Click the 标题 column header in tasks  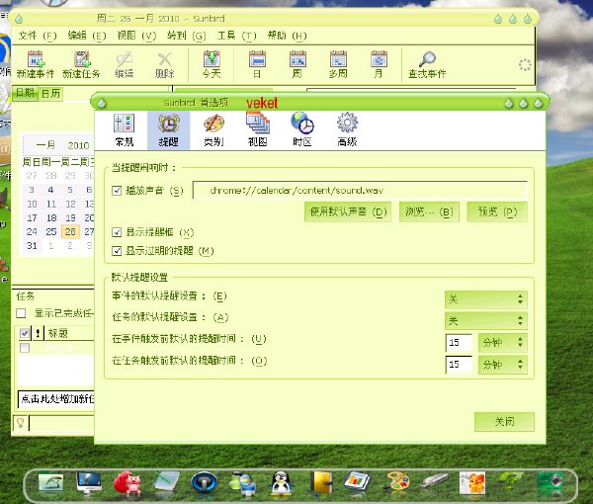pyautogui.click(x=69, y=333)
